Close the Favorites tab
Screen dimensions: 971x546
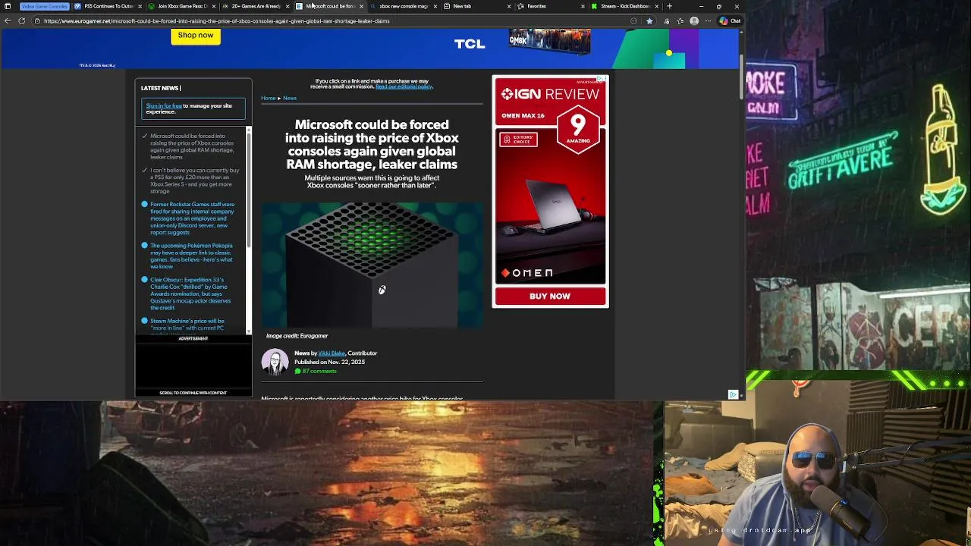click(x=583, y=6)
